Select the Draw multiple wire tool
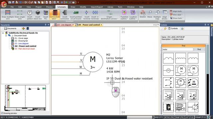The height and width of the screenshot is (119, 213). (8, 15)
